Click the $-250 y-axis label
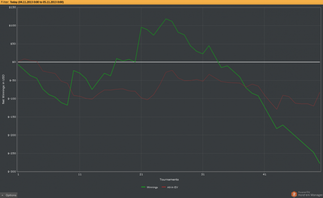This screenshot has width=323, height=198. pyautogui.click(x=12, y=153)
